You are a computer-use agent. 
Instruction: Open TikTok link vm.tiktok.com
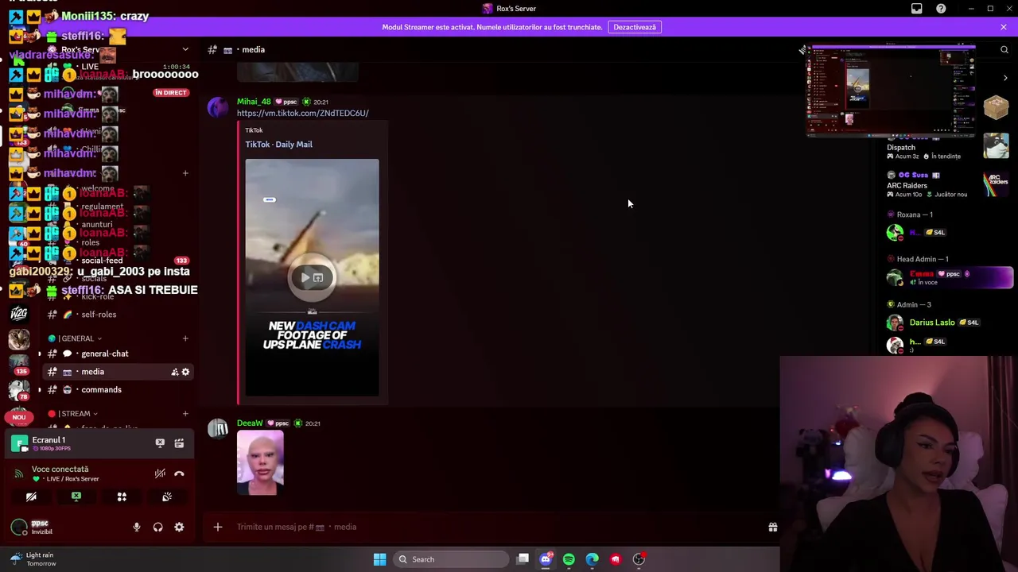pos(302,113)
